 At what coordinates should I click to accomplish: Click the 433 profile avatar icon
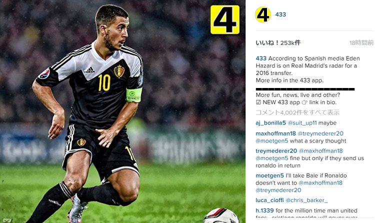pyautogui.click(x=263, y=14)
